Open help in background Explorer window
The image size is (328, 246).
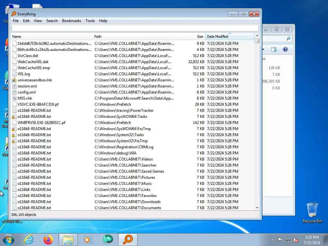(x=285, y=49)
